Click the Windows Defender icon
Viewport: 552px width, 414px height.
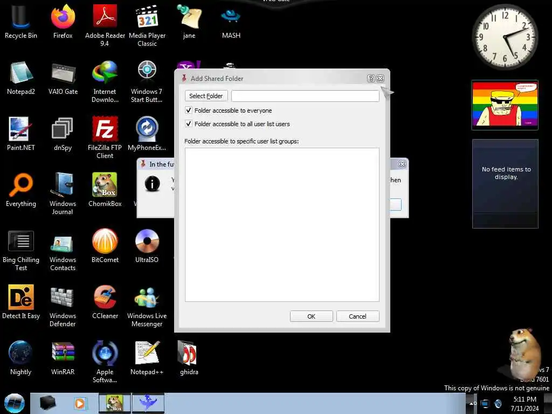(x=63, y=306)
